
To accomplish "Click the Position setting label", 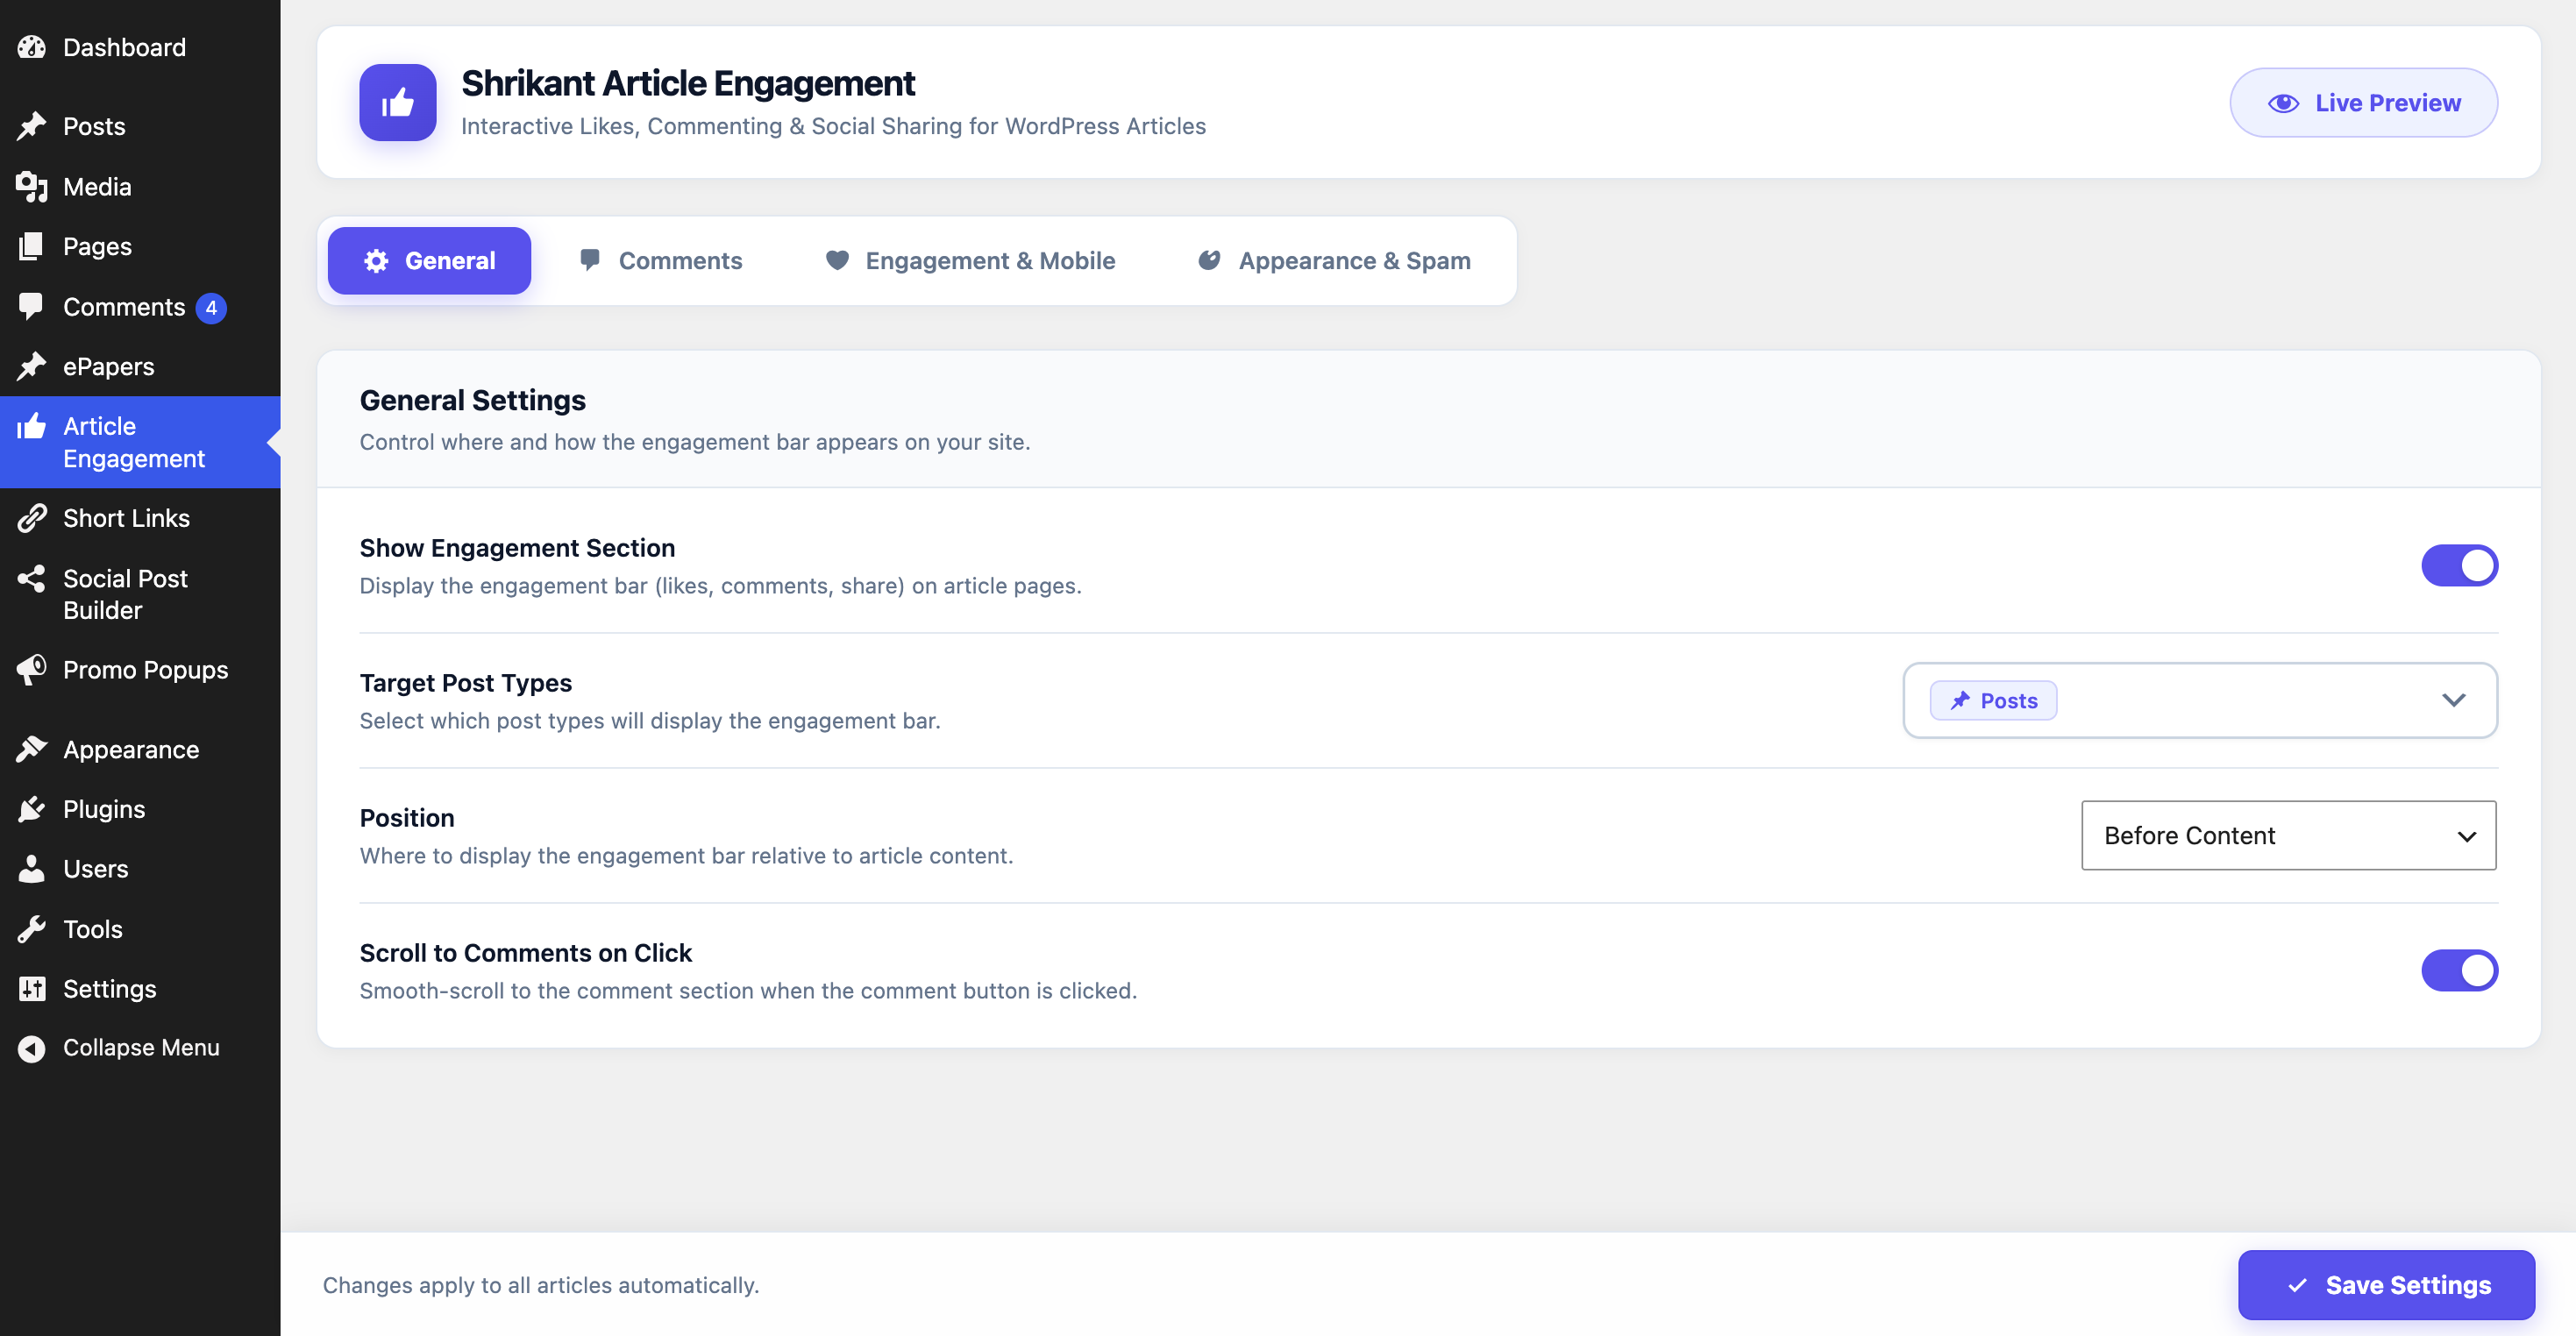I will point(407,818).
